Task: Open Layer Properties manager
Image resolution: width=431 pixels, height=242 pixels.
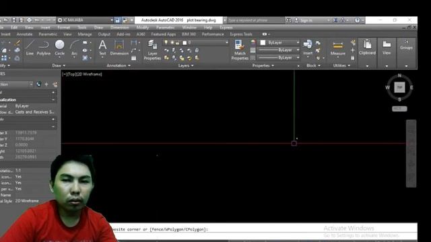Action: (x=152, y=50)
